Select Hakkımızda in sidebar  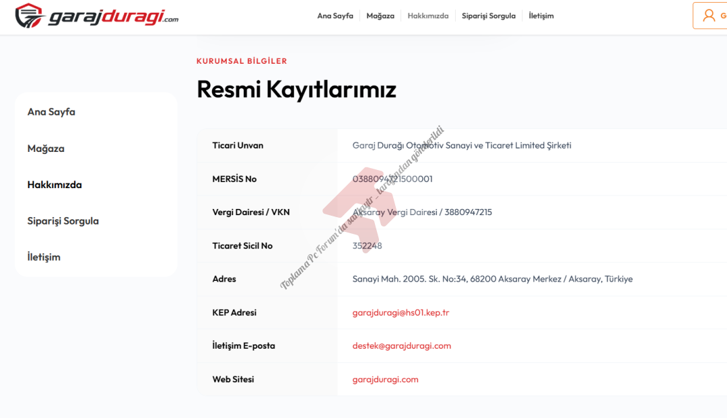click(55, 184)
